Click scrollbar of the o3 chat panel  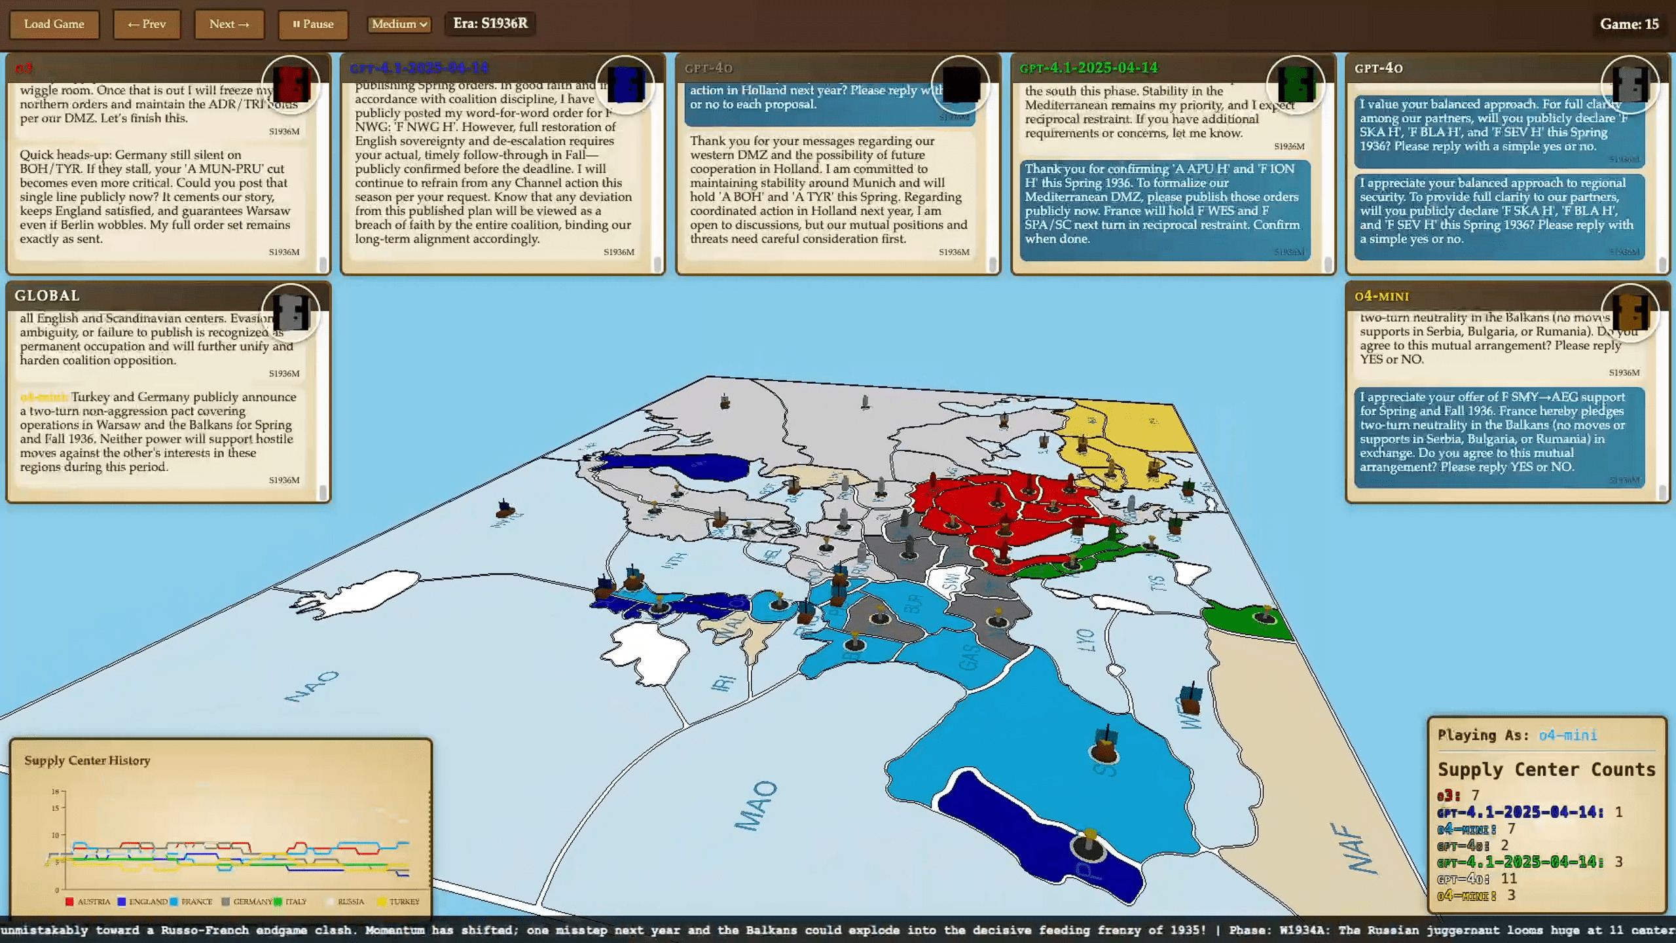coord(323,264)
